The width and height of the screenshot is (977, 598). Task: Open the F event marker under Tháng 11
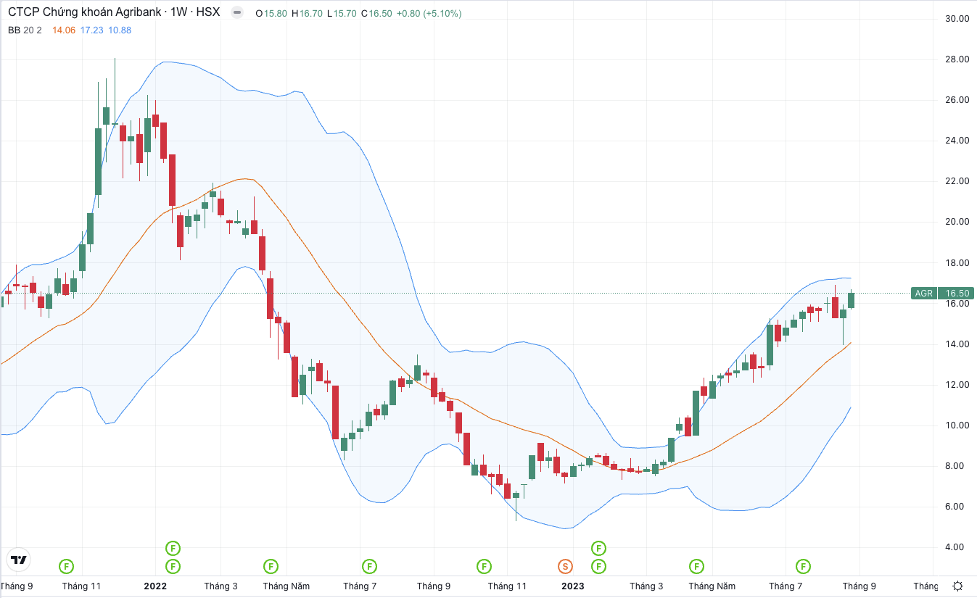pos(66,565)
